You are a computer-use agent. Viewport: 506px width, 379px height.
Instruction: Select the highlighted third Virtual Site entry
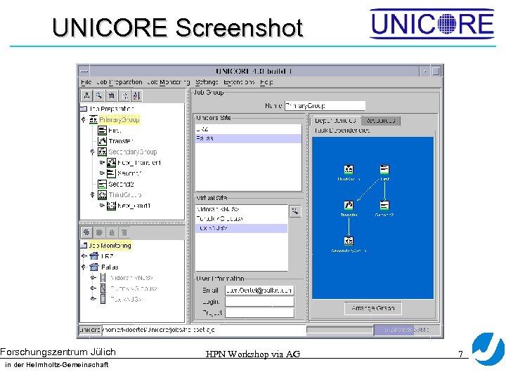(x=241, y=228)
